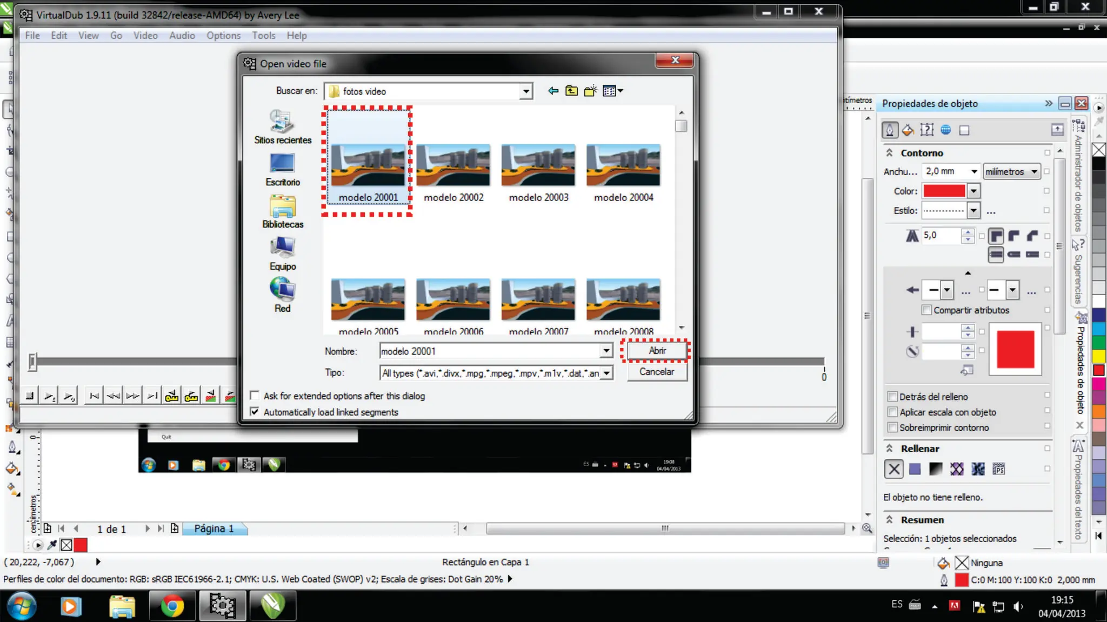Open VirtualDub Options menu
This screenshot has width=1107, height=622.
click(x=223, y=35)
